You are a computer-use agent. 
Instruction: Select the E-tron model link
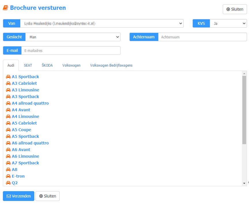click(18, 176)
